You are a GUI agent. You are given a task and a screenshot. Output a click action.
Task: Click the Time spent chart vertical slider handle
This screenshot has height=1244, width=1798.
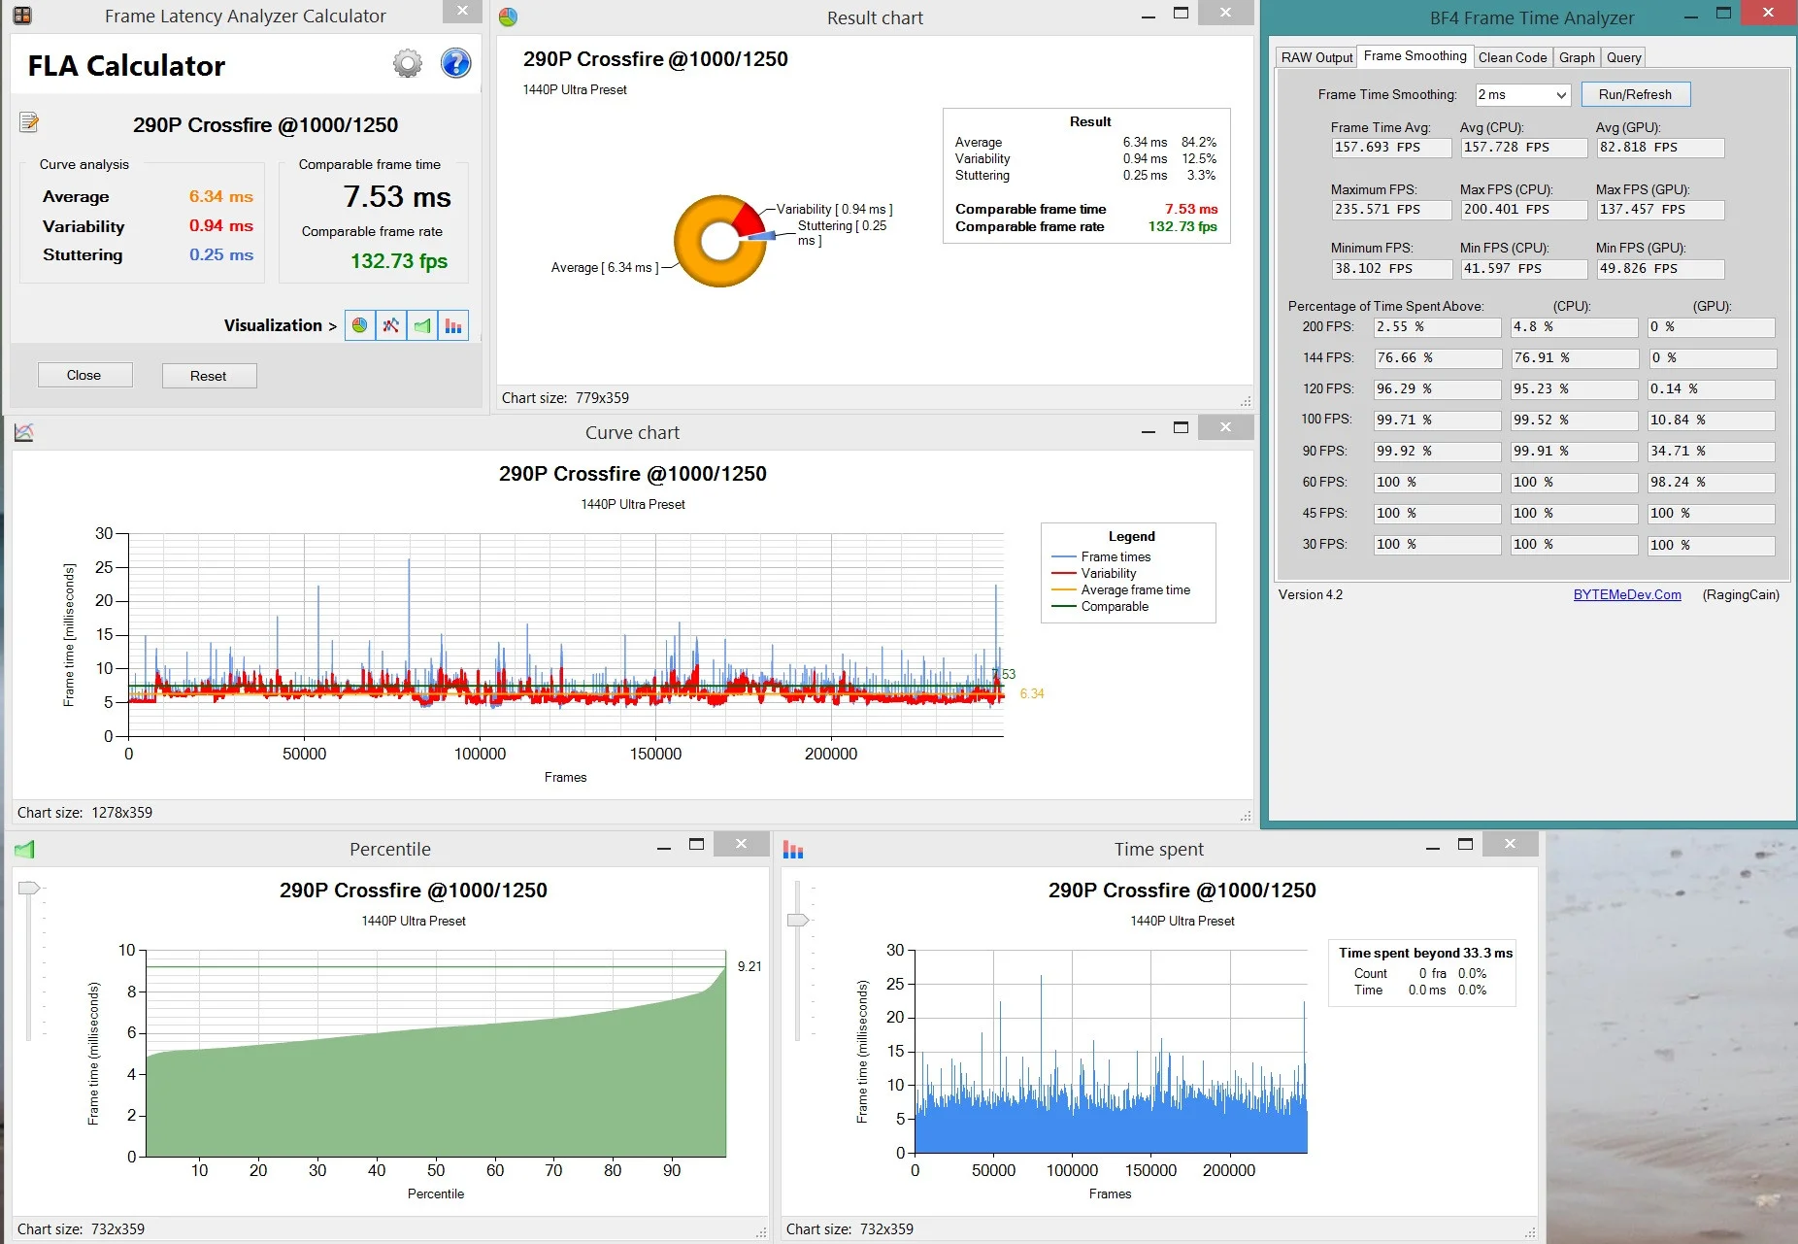point(798,920)
